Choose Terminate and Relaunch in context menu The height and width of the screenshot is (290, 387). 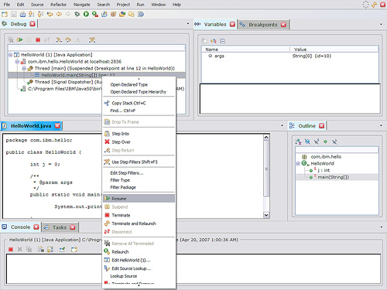[139, 223]
